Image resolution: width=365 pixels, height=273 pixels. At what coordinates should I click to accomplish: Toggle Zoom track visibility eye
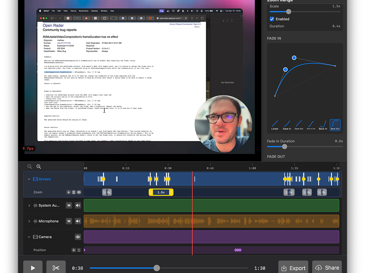(x=79, y=192)
